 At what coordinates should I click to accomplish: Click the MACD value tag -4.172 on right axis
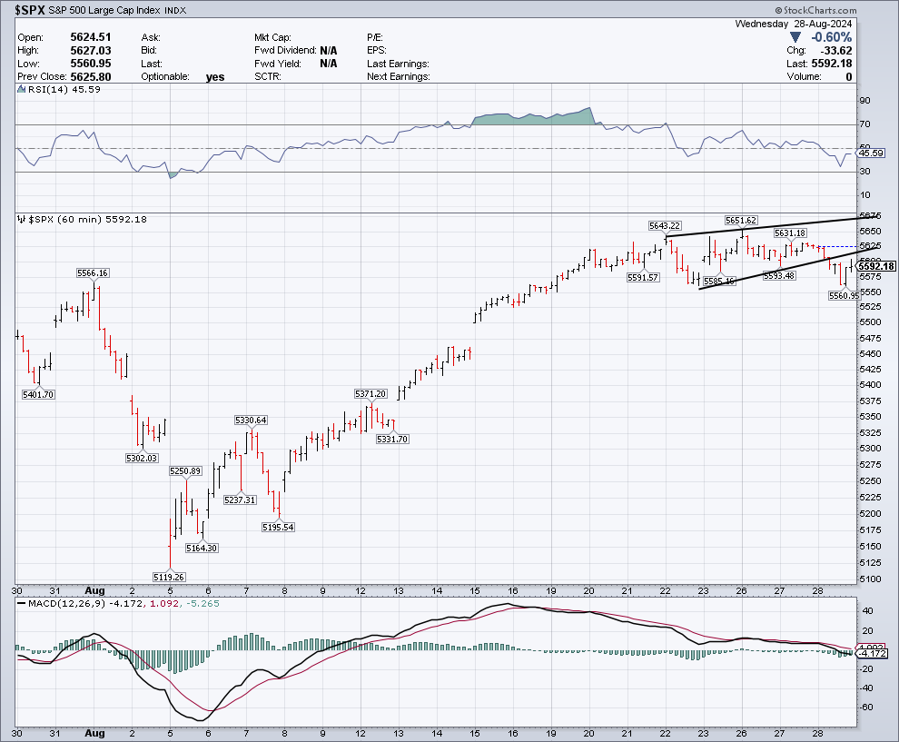tap(872, 653)
